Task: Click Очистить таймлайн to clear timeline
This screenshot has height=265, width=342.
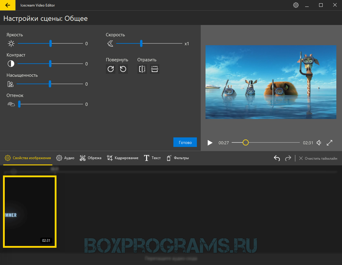Action: click(318, 158)
